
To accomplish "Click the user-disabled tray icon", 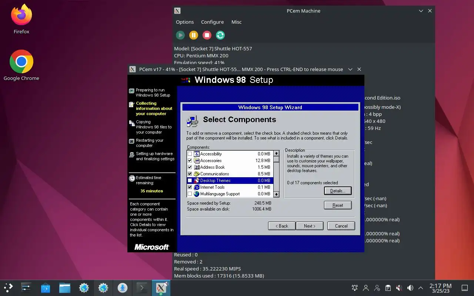I will click(377, 288).
